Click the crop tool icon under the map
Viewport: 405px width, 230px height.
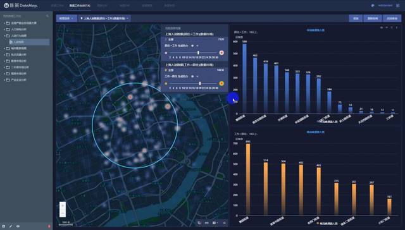click(x=199, y=223)
